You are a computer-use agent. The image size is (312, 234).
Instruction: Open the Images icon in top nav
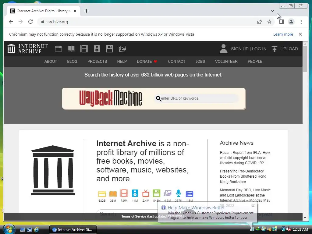122,49
